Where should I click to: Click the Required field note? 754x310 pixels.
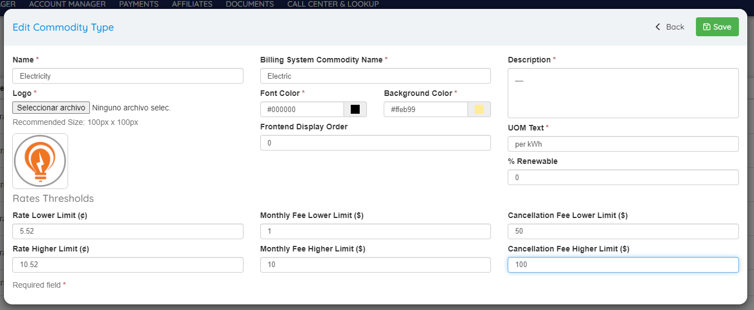click(x=39, y=285)
